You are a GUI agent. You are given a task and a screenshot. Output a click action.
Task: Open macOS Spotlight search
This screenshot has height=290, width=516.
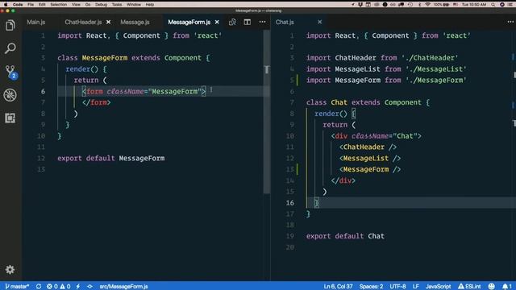point(493,5)
